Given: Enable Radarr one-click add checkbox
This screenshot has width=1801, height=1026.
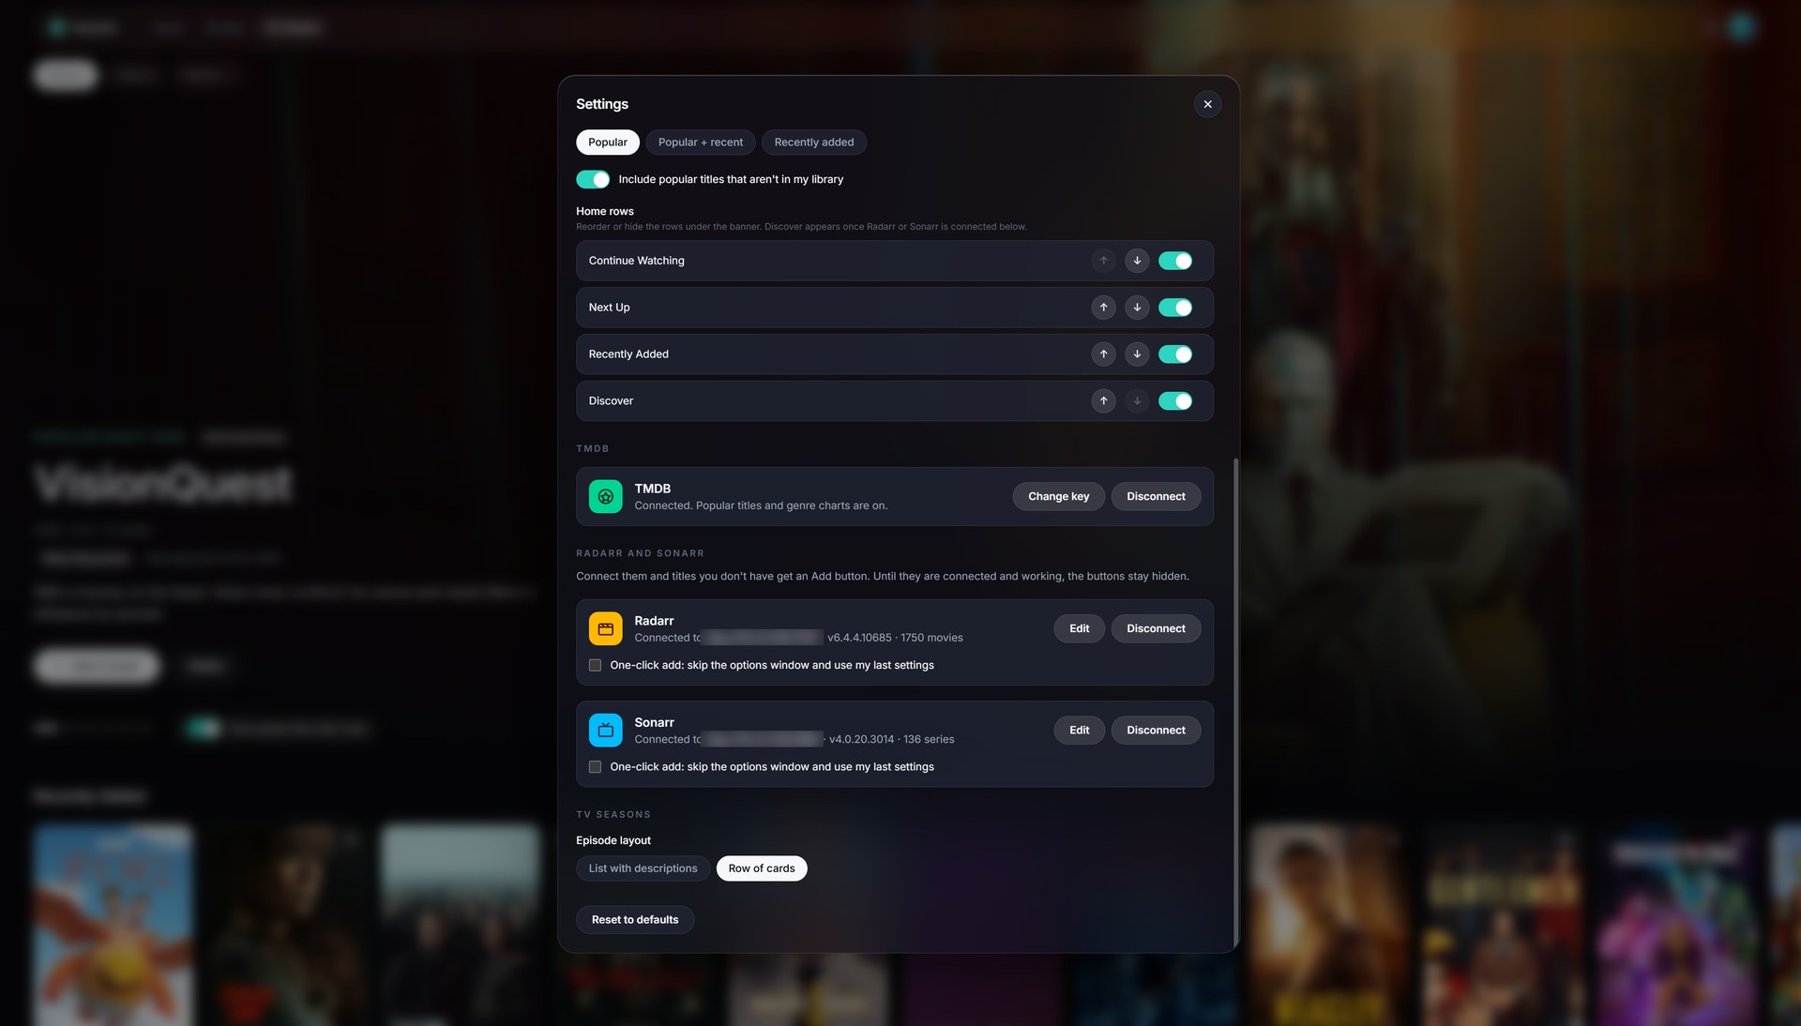Looking at the screenshot, I should (x=595, y=666).
